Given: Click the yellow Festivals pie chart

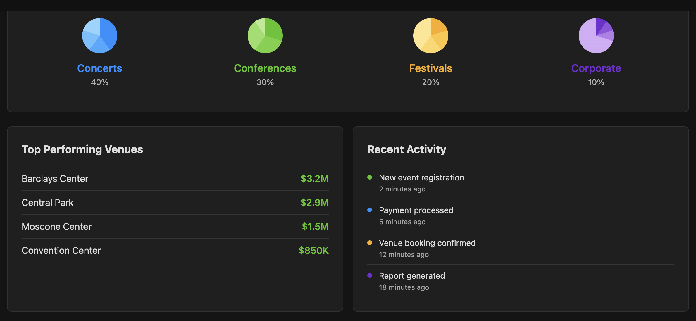Looking at the screenshot, I should tap(431, 36).
